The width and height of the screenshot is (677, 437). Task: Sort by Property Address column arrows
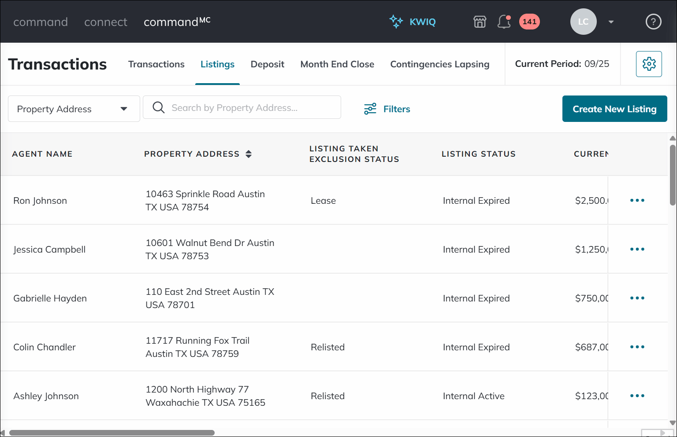pos(249,154)
